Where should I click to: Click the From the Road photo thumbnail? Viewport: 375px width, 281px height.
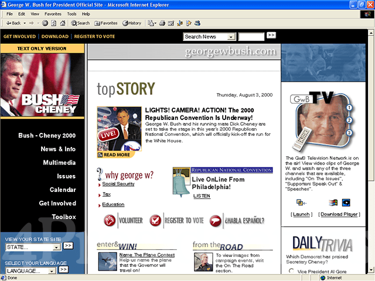(203, 262)
